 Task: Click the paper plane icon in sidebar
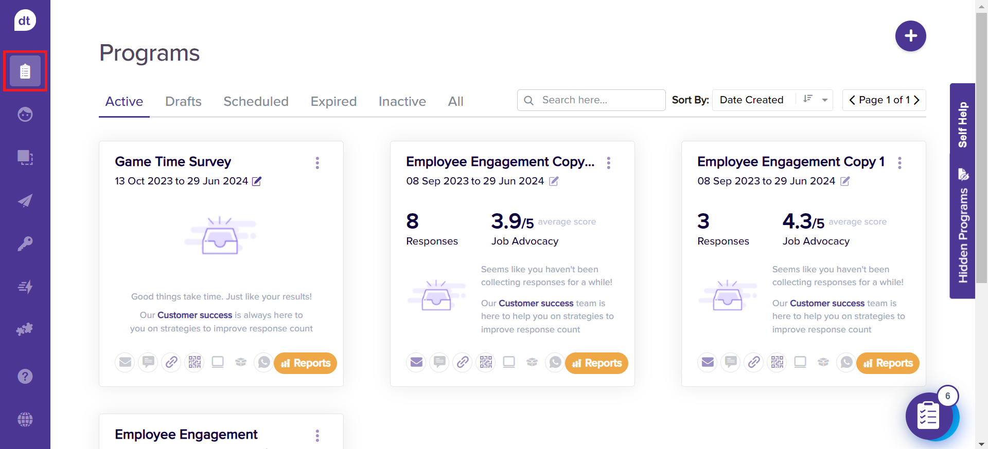click(25, 200)
